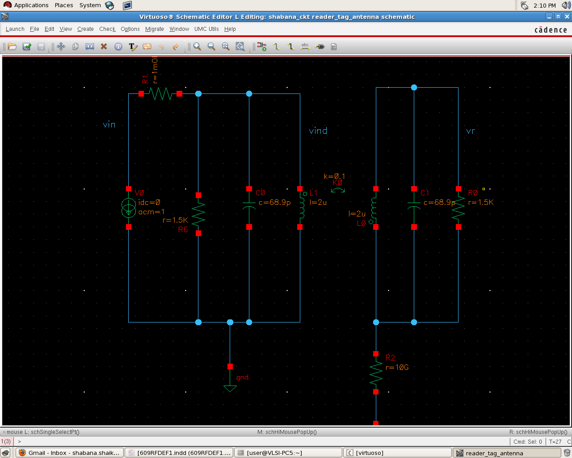This screenshot has width=572, height=458.
Task: Open object properties via the info icon
Action: pyautogui.click(x=118, y=47)
